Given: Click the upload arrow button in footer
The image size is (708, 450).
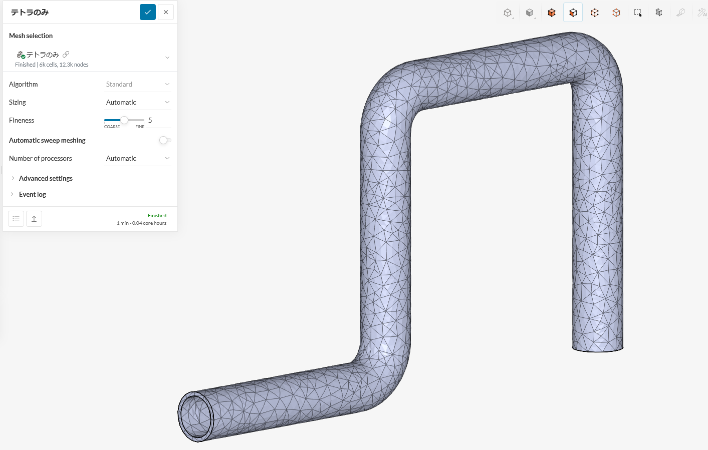Looking at the screenshot, I should tap(34, 219).
